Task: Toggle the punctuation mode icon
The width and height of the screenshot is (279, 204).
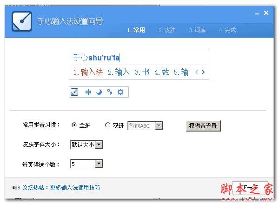Action: point(110,92)
